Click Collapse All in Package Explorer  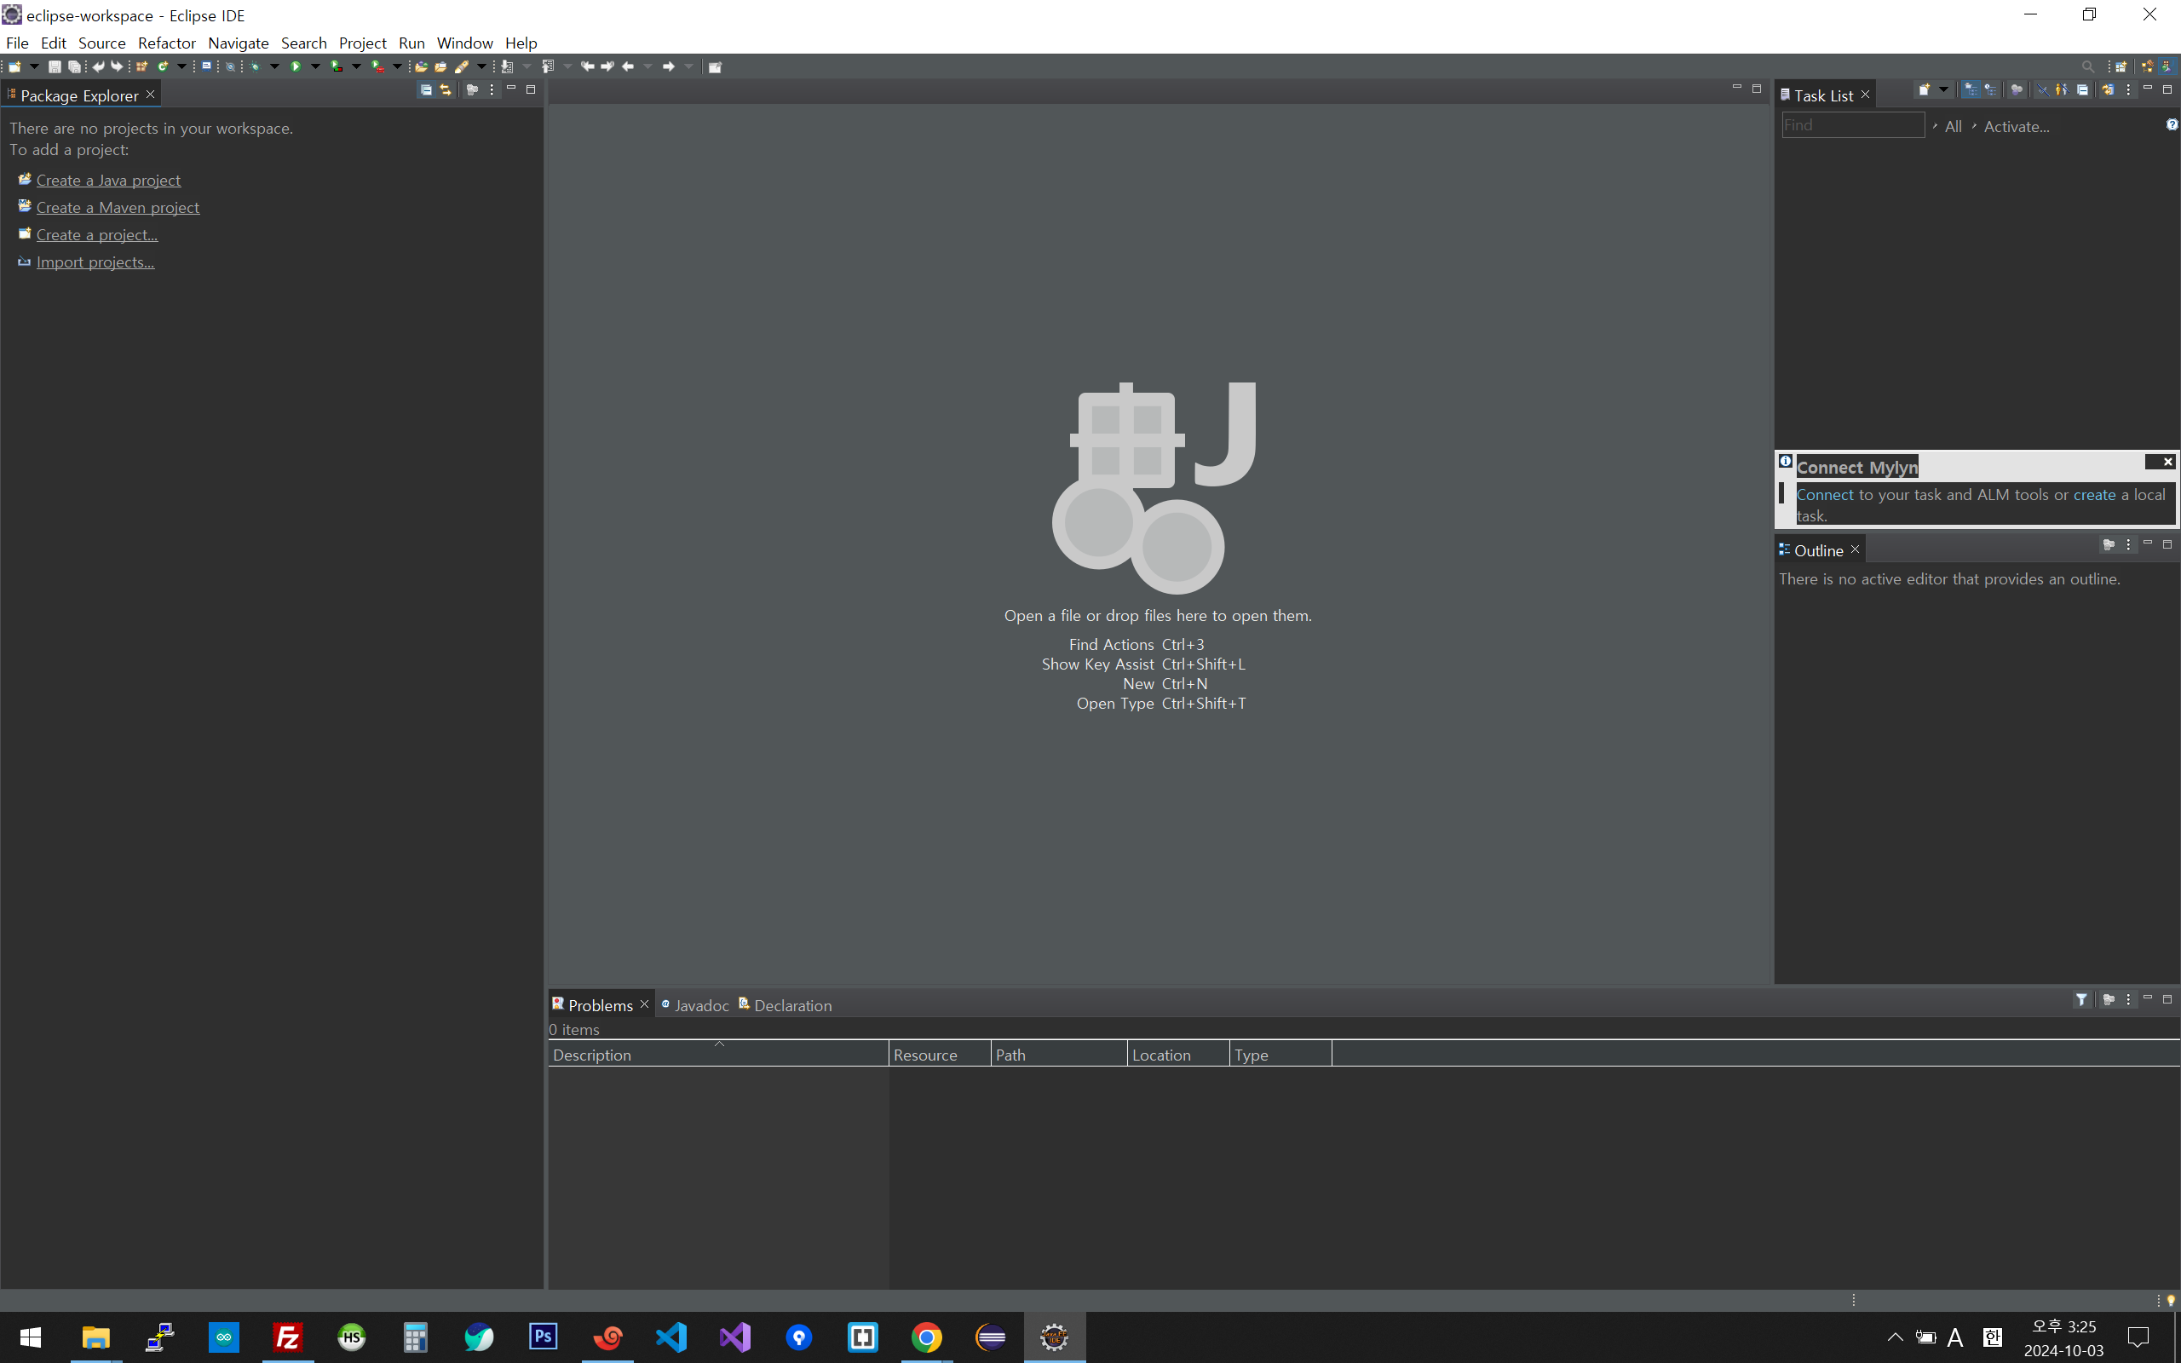pyautogui.click(x=426, y=89)
